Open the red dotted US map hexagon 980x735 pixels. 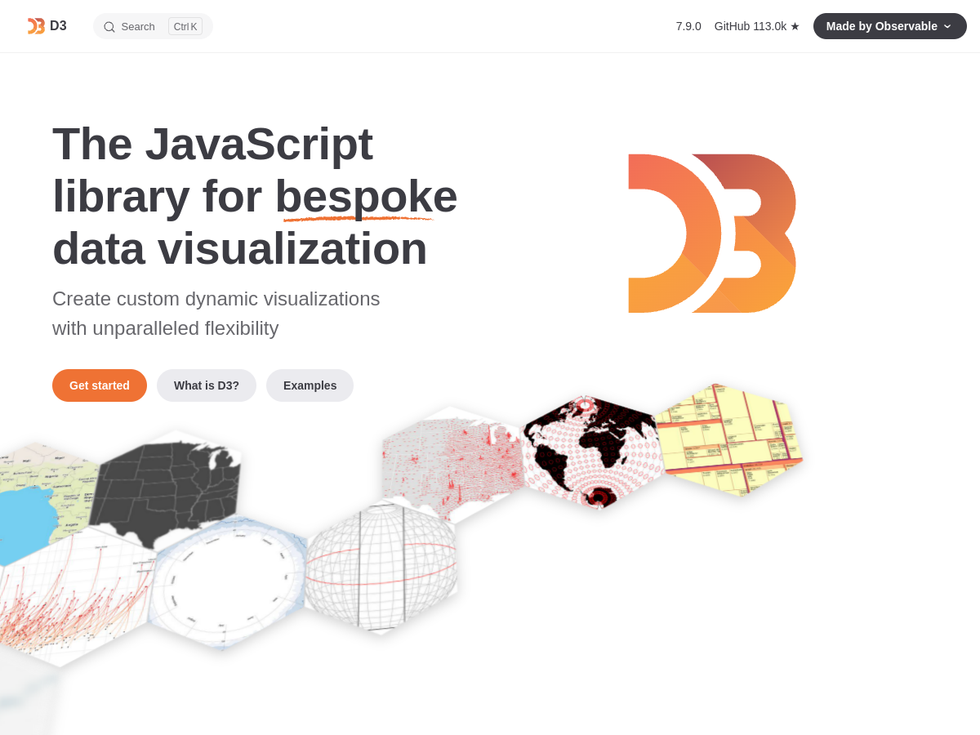pyautogui.click(x=452, y=464)
